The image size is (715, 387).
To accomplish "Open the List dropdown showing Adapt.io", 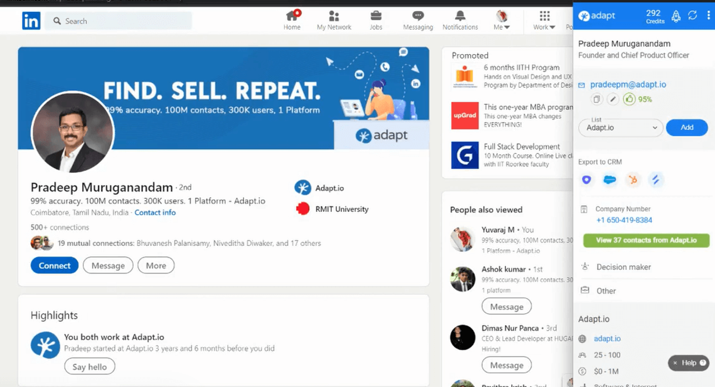I will click(x=620, y=127).
